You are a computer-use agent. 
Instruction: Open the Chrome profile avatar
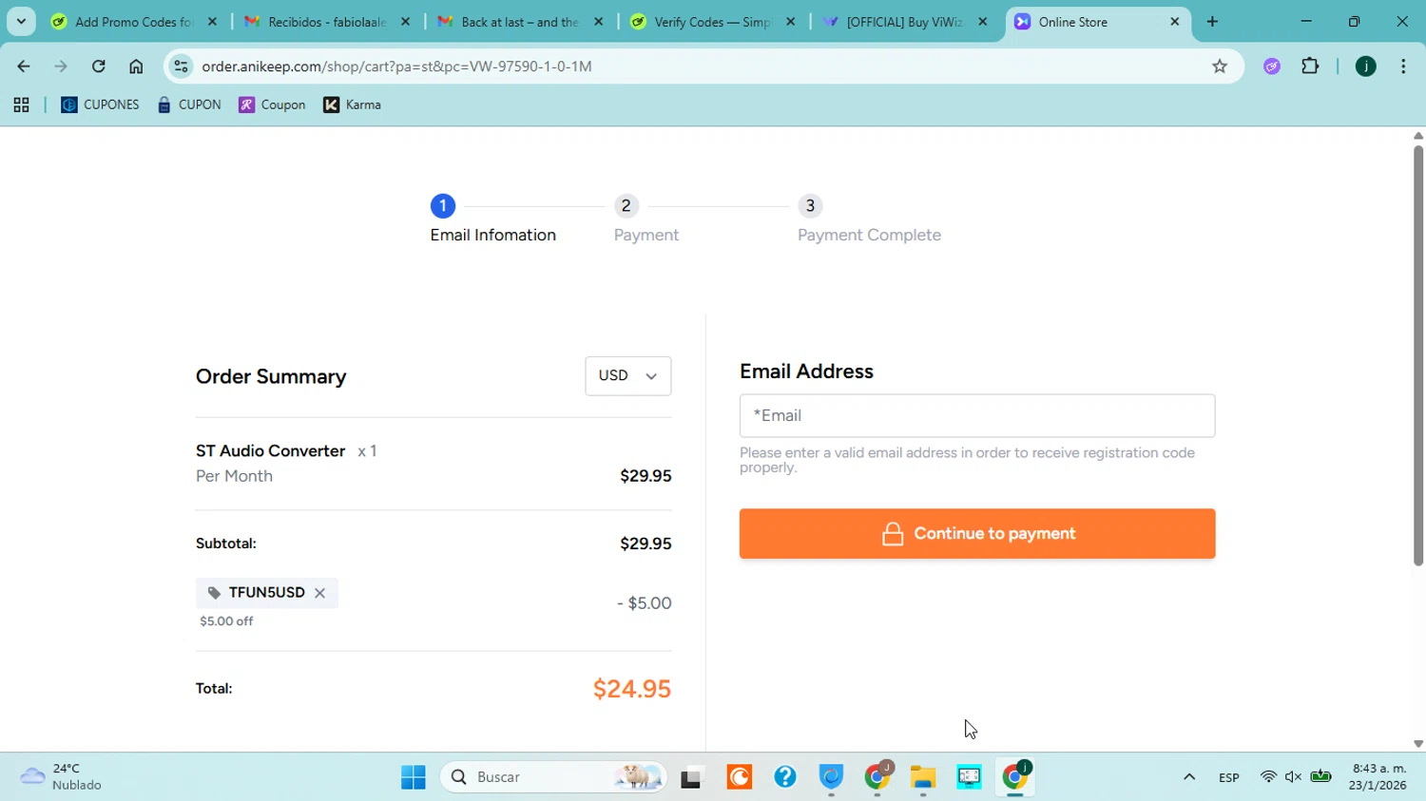[1366, 67]
